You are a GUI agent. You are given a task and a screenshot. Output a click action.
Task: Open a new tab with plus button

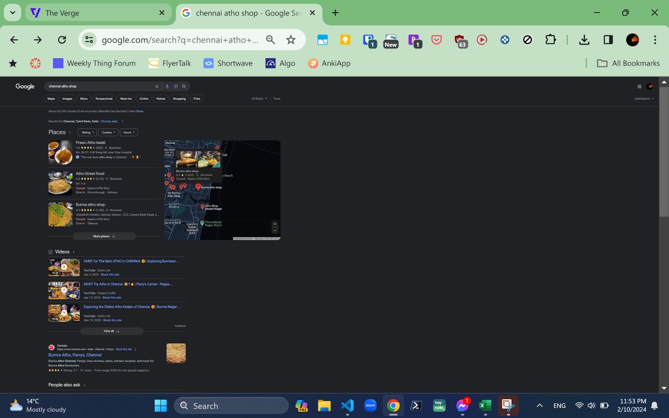[x=335, y=13]
